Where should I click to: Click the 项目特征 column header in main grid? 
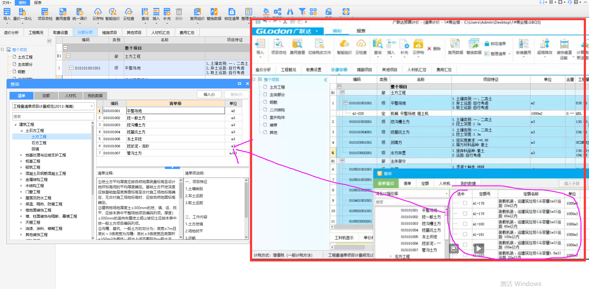235,40
